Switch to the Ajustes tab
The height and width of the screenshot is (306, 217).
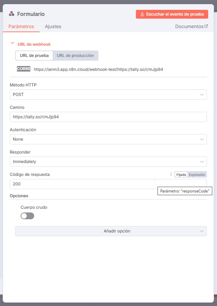click(53, 26)
